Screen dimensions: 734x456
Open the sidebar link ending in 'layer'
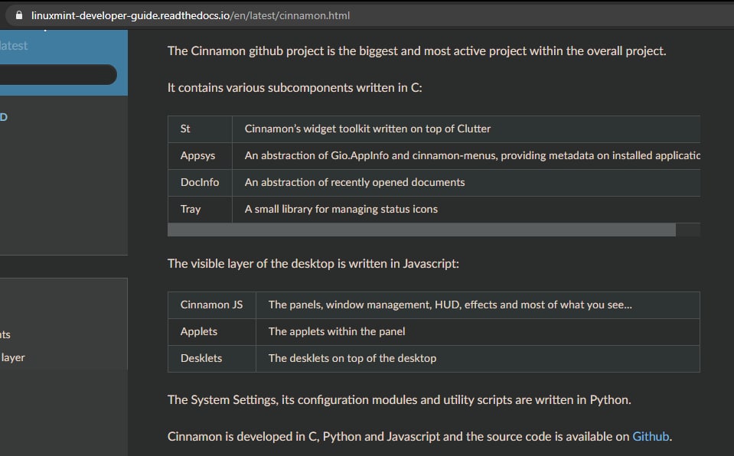13,357
